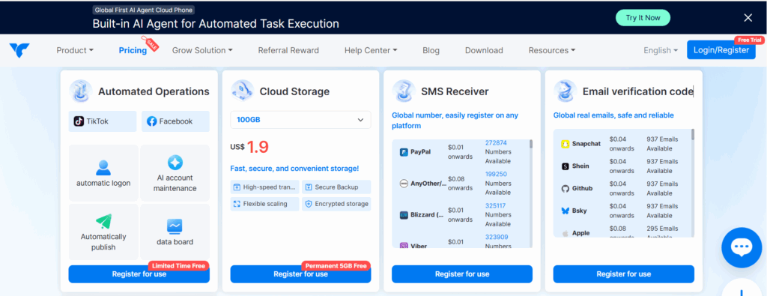Screen dimensions: 767x296
Task: Open the Product dropdown menu
Action: pos(75,50)
